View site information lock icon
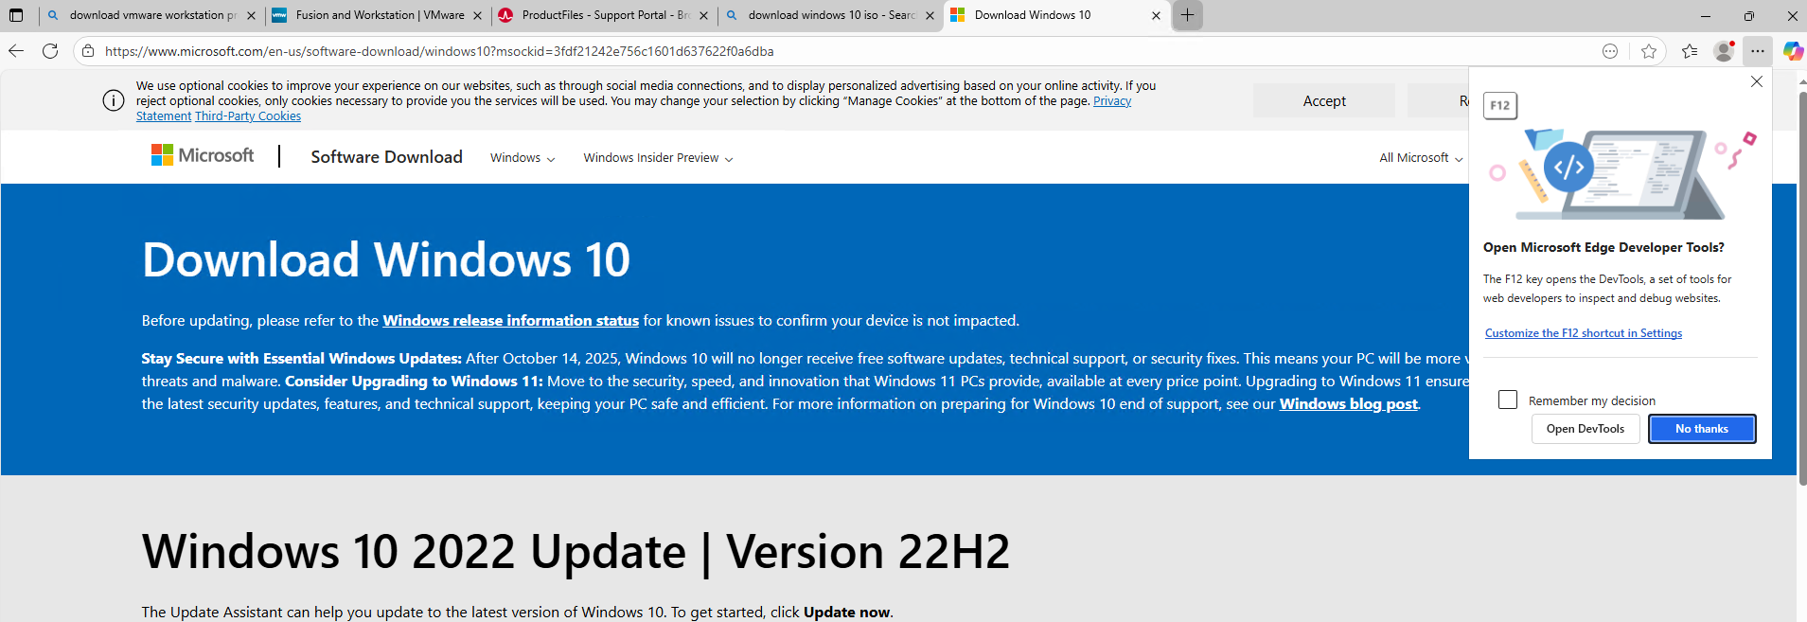Screen dimensions: 1807x622 pyautogui.click(x=88, y=51)
